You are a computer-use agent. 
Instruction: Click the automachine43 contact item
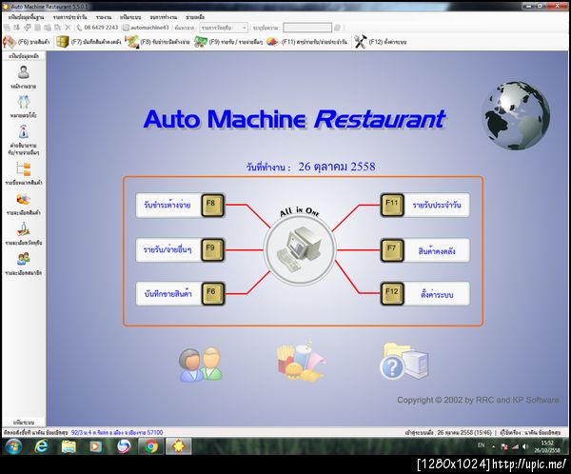coord(146,28)
